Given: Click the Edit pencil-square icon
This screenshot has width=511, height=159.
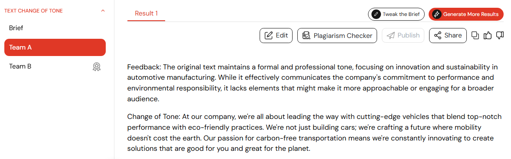Looking at the screenshot, I should (x=269, y=36).
